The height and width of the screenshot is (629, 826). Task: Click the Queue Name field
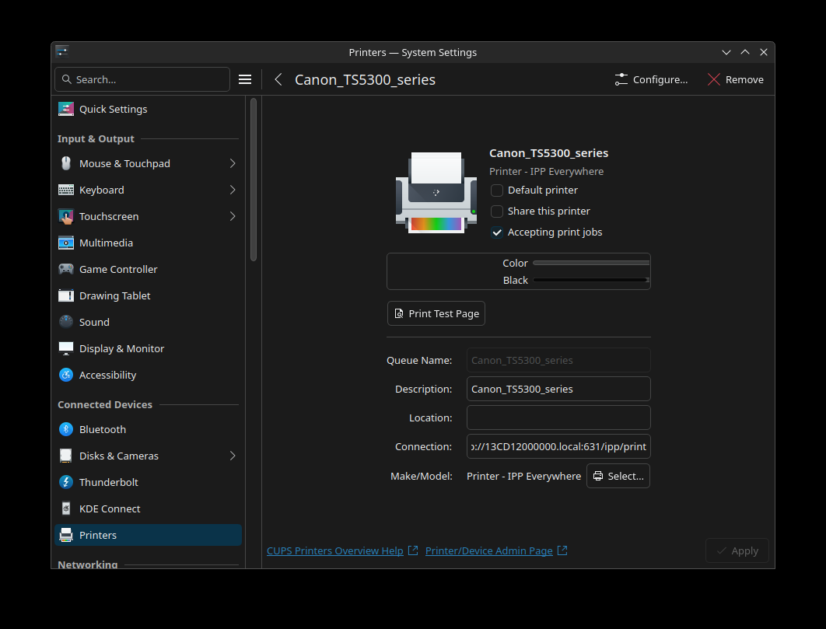coord(558,360)
